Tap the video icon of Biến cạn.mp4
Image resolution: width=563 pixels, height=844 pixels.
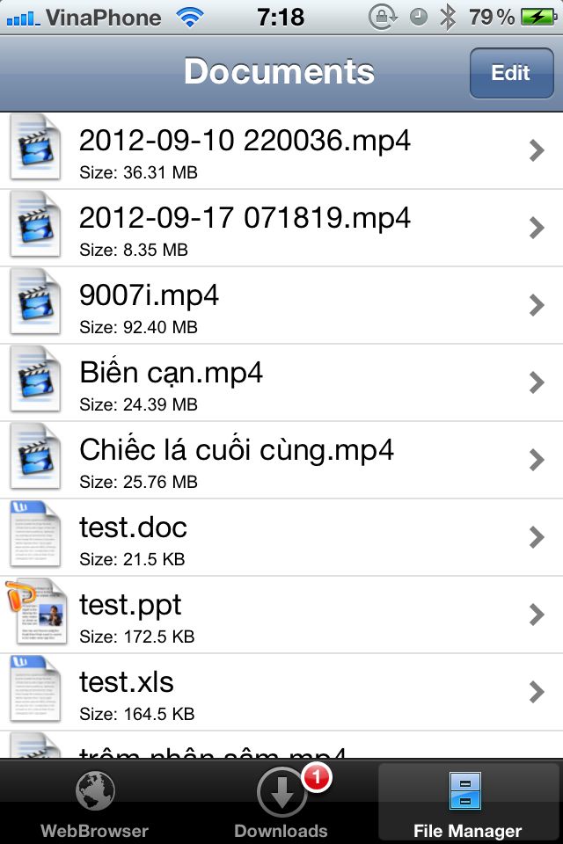35,380
